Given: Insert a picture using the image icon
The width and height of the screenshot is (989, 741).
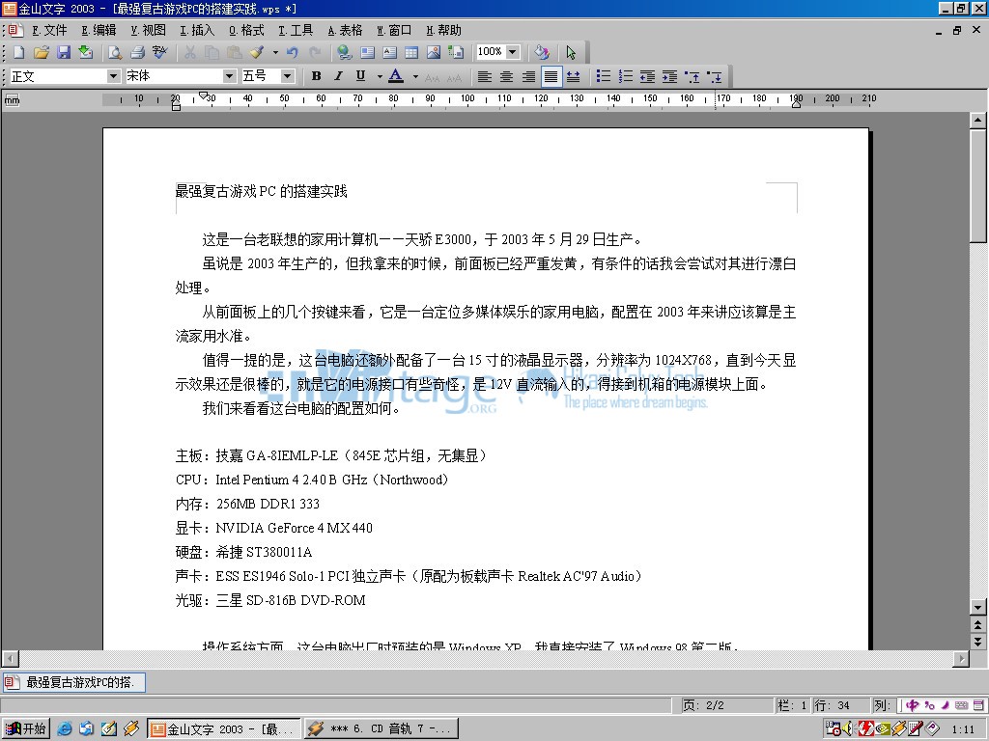Looking at the screenshot, I should [434, 52].
